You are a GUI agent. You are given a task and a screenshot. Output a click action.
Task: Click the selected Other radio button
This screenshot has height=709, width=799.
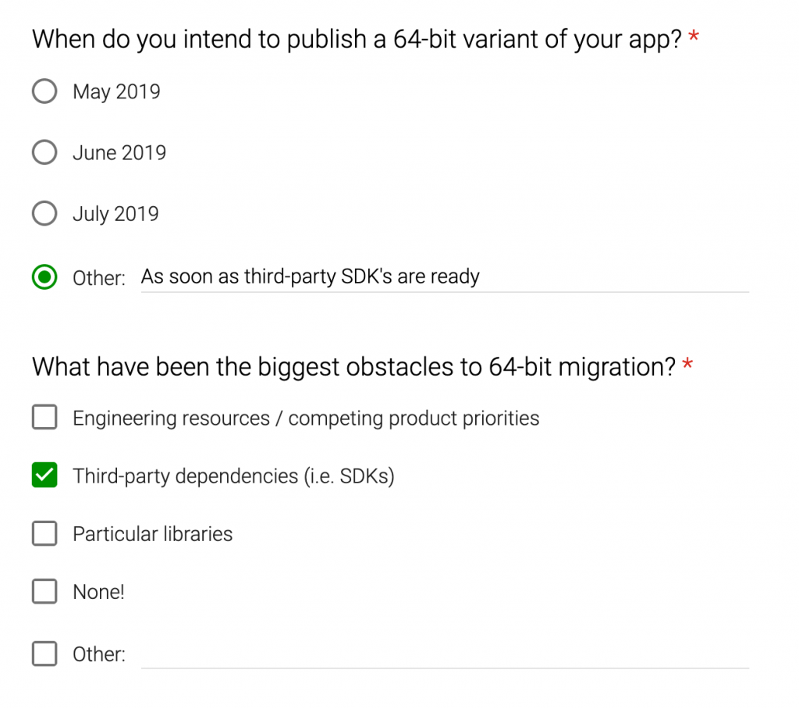tap(44, 276)
